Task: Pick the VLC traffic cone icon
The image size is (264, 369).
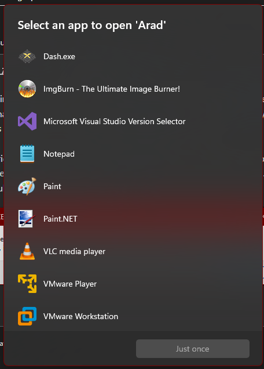Action: 27,251
